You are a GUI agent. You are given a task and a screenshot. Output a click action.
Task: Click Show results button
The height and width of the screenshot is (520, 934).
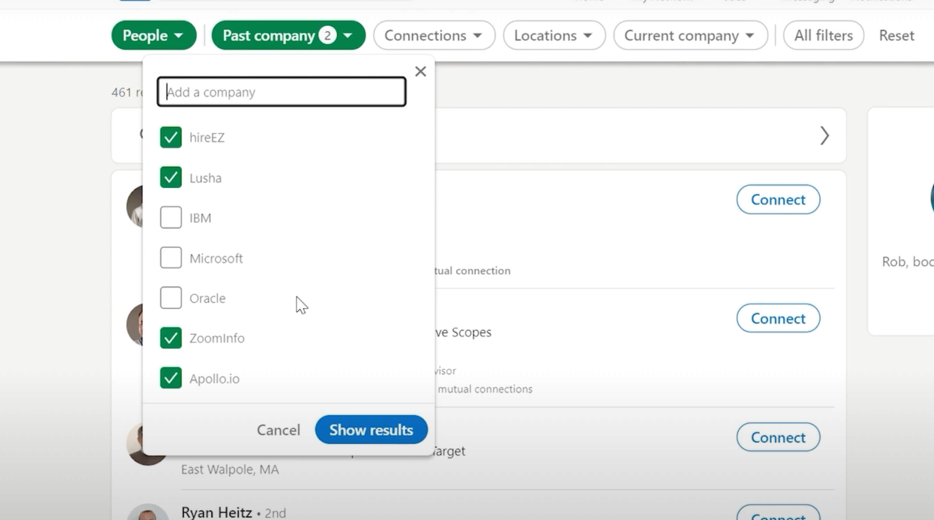pos(371,430)
